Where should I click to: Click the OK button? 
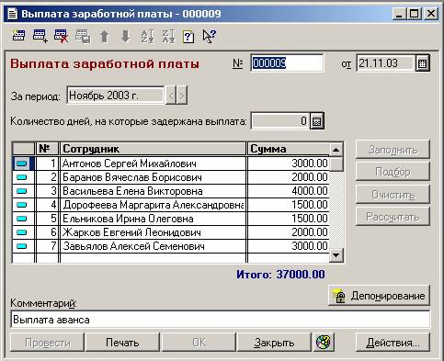pos(199,343)
